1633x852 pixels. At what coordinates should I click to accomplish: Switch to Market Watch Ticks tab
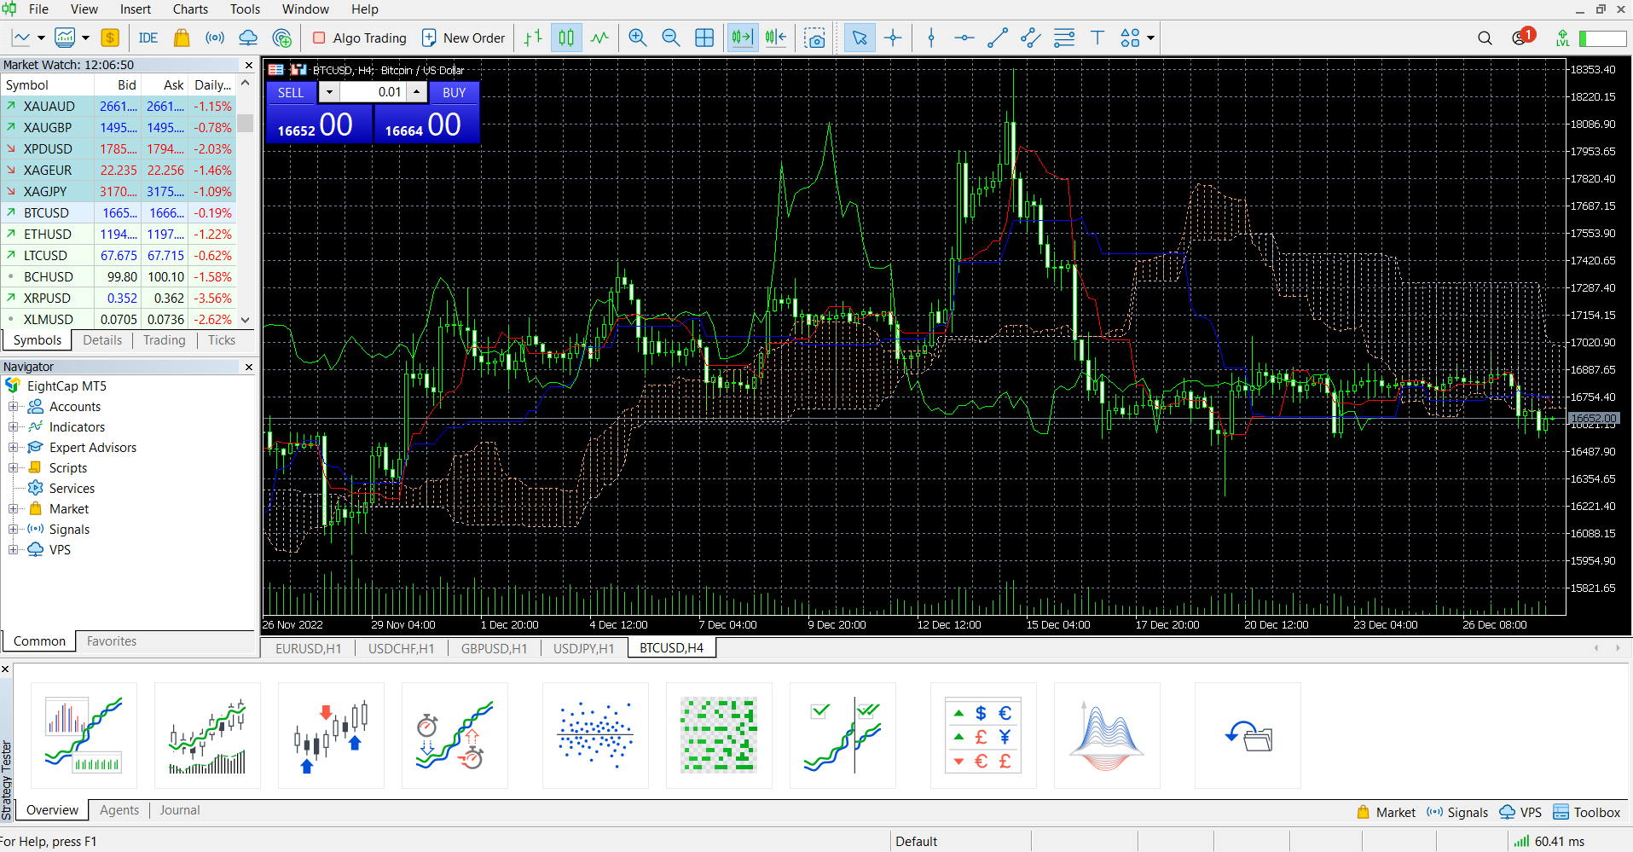pyautogui.click(x=222, y=340)
